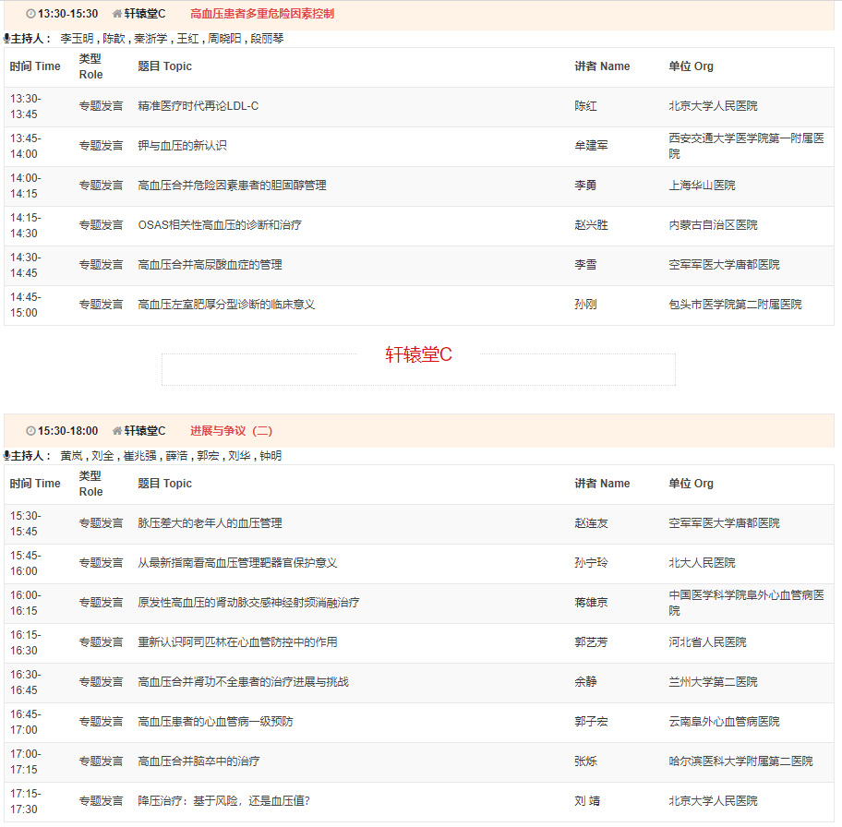842x827 pixels.
Task: Select organization 河北省人民医院
Action: point(707,642)
